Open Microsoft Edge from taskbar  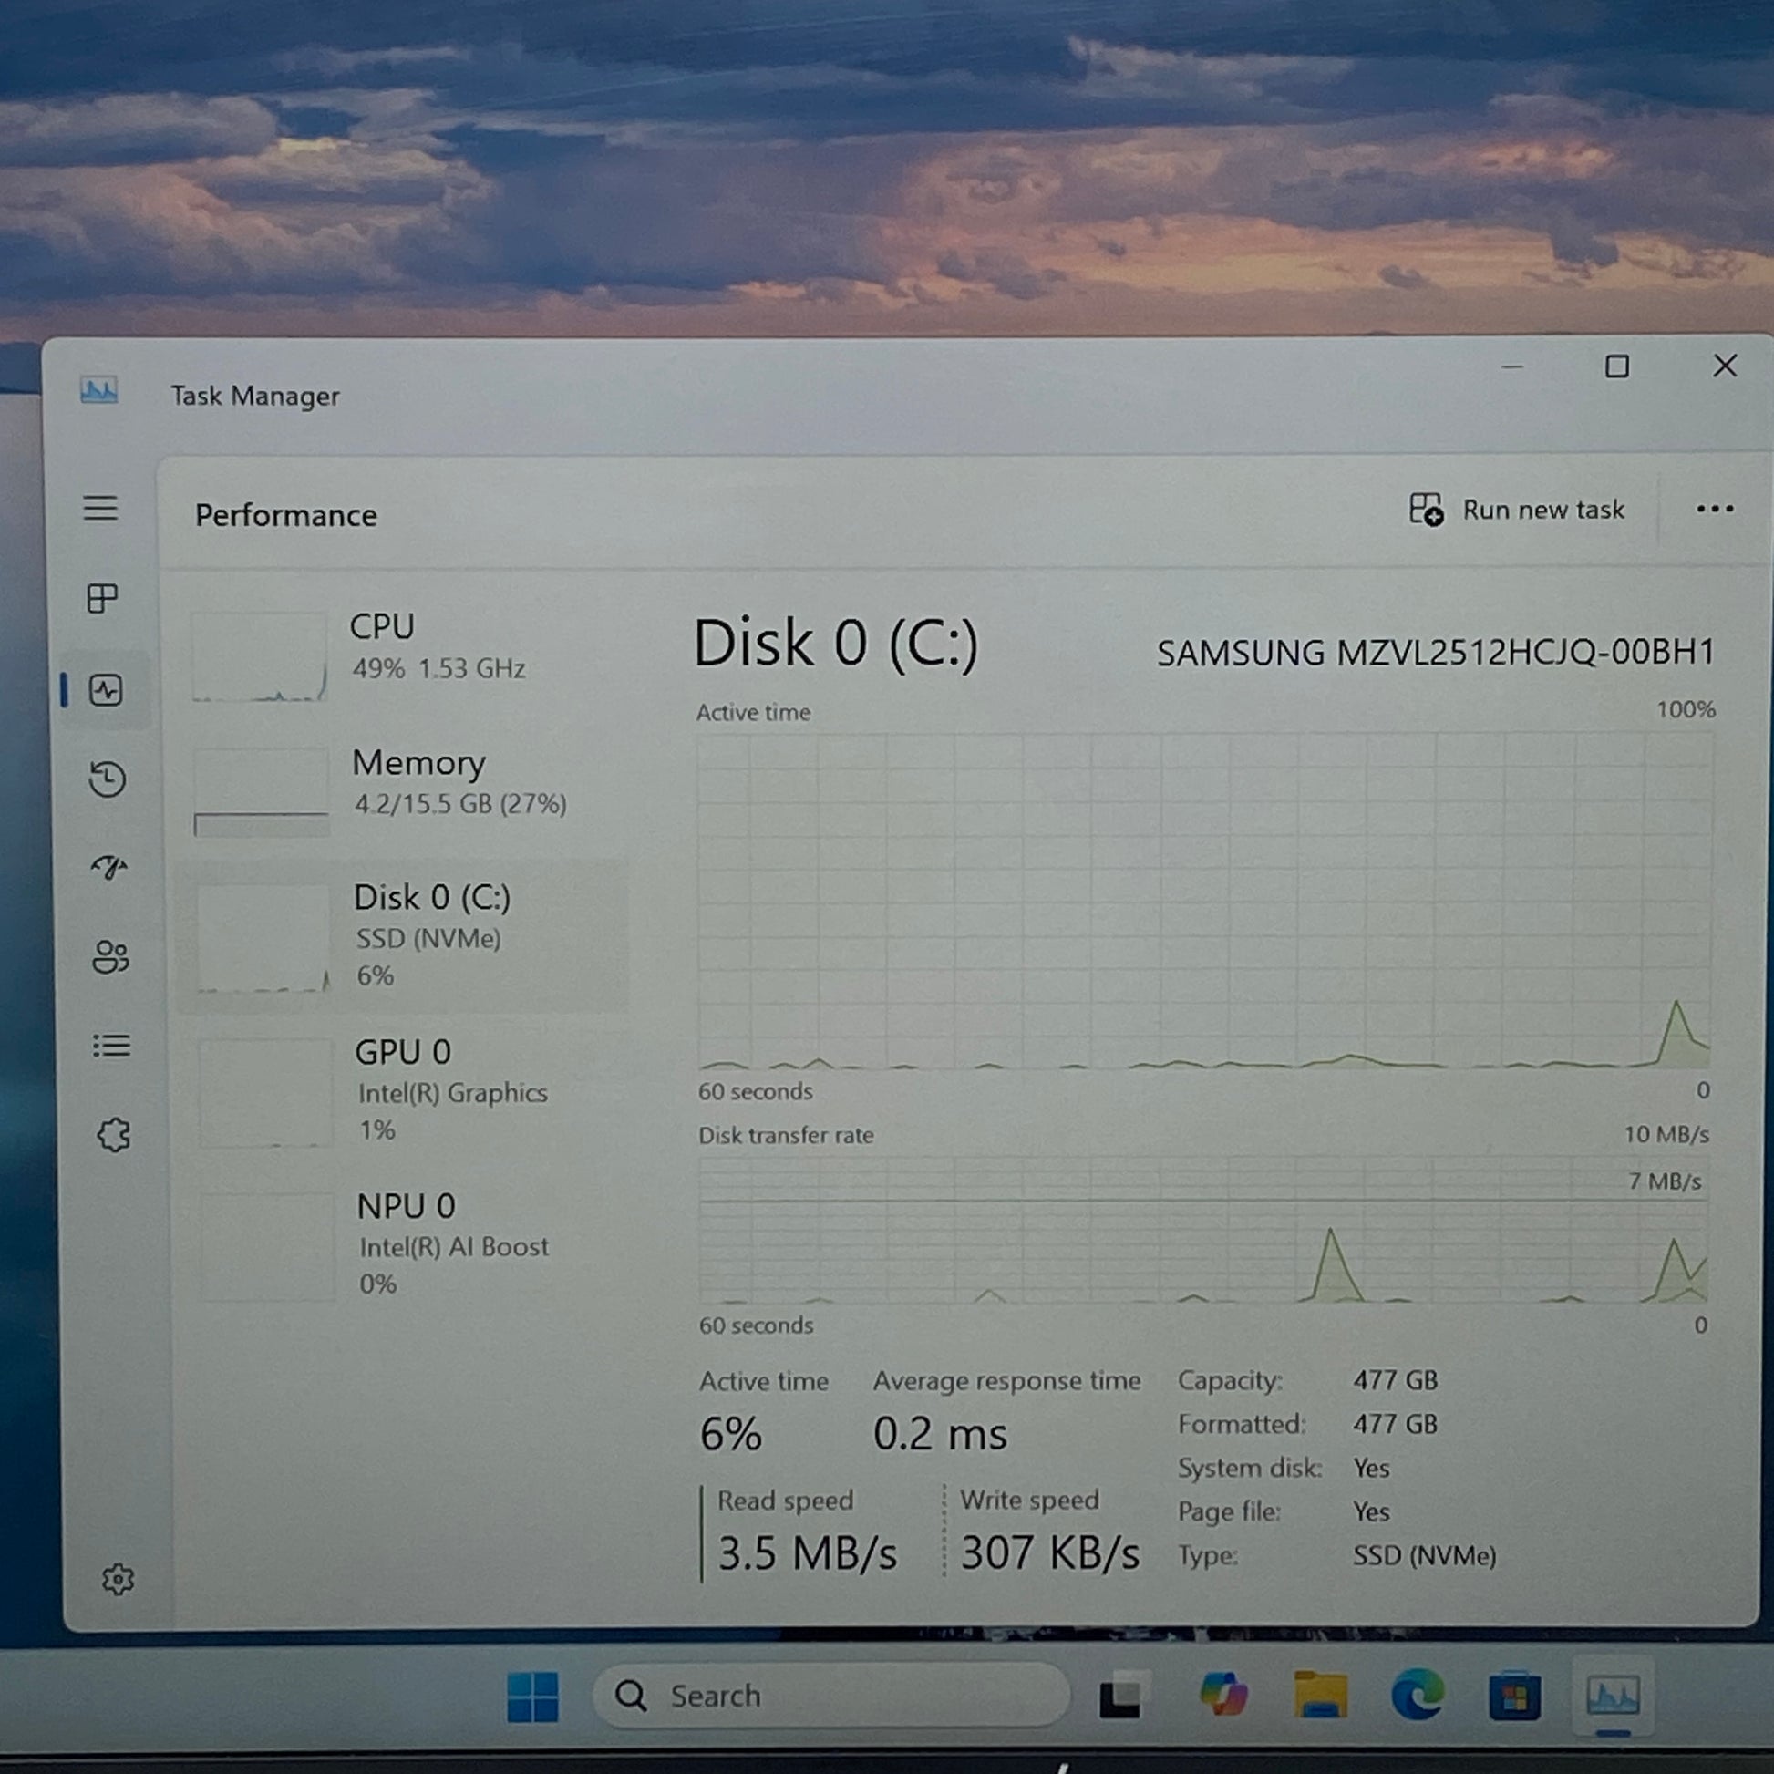pyautogui.click(x=1417, y=1695)
